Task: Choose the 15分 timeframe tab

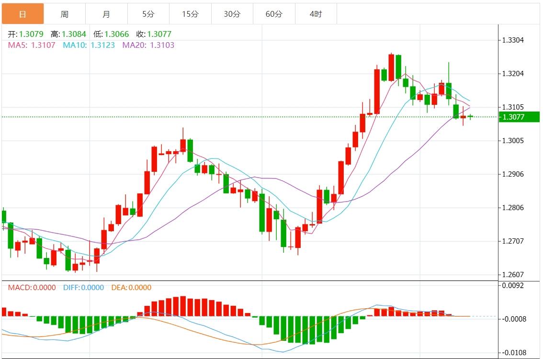Action: 190,14
